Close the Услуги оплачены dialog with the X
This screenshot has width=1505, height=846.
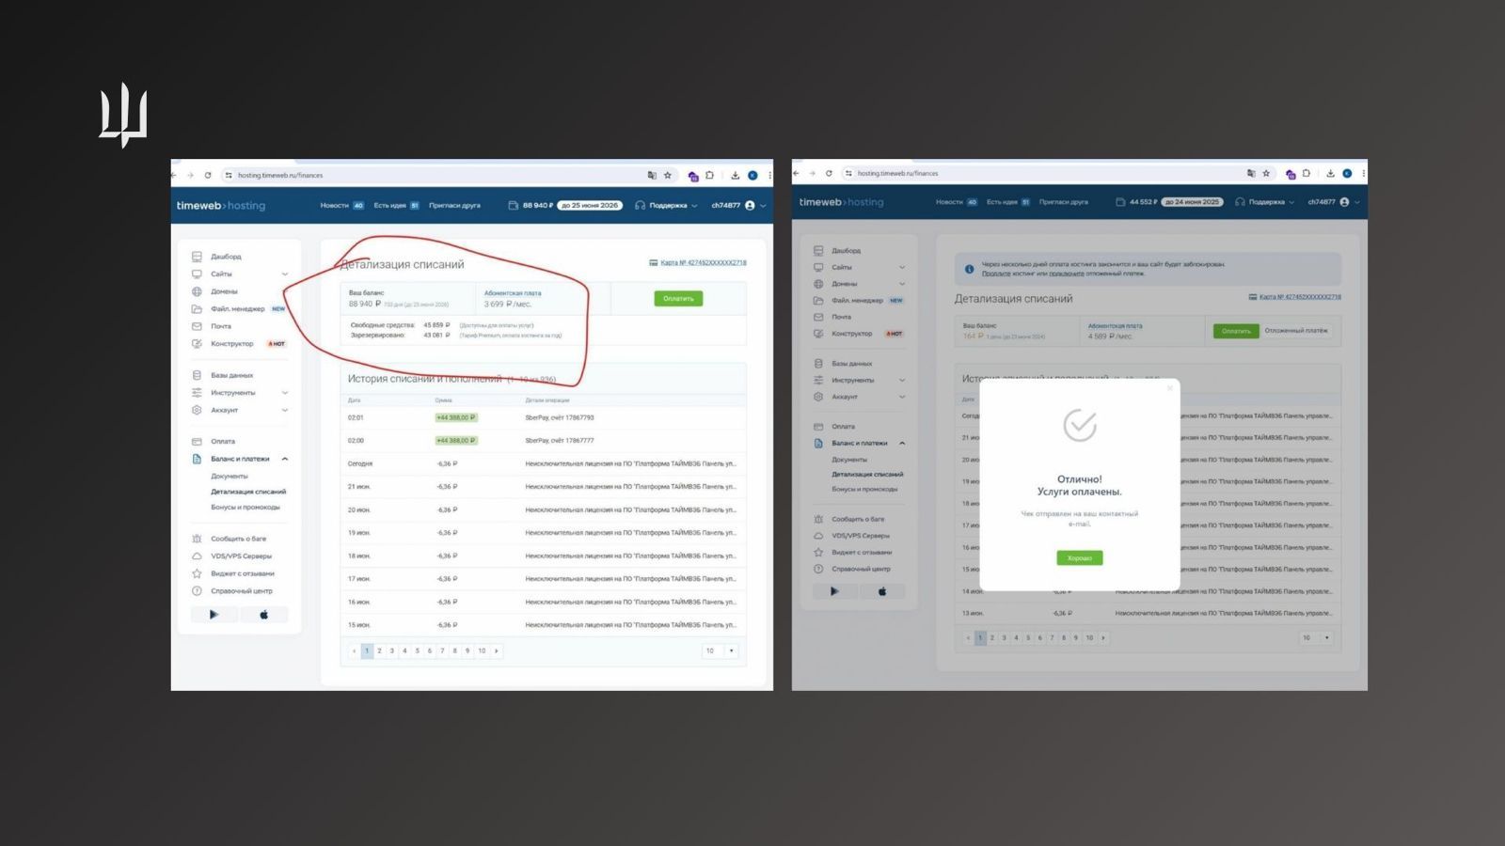(x=1170, y=387)
